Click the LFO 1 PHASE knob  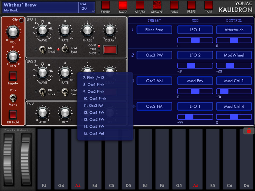pos(87,30)
